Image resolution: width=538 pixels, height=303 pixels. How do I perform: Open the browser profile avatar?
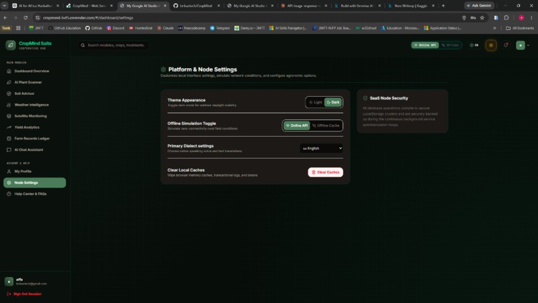[x=521, y=17]
